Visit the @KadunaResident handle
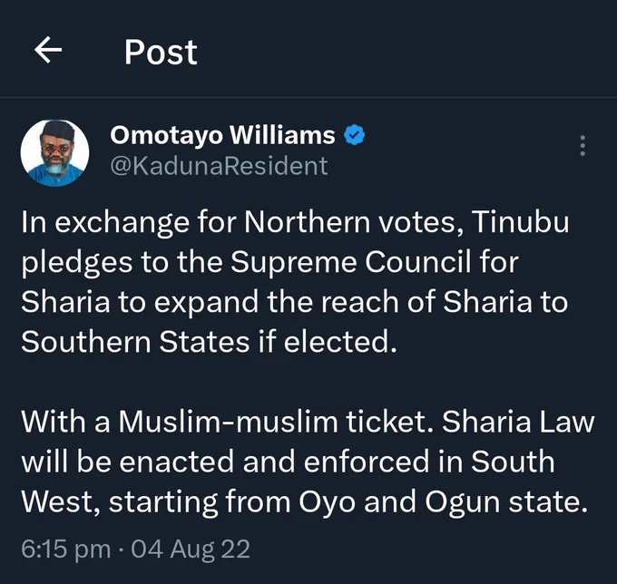The height and width of the screenshot is (584, 617). tap(219, 166)
